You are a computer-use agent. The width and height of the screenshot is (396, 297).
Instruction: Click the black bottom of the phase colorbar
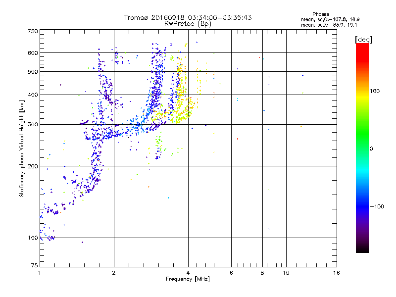point(362,250)
